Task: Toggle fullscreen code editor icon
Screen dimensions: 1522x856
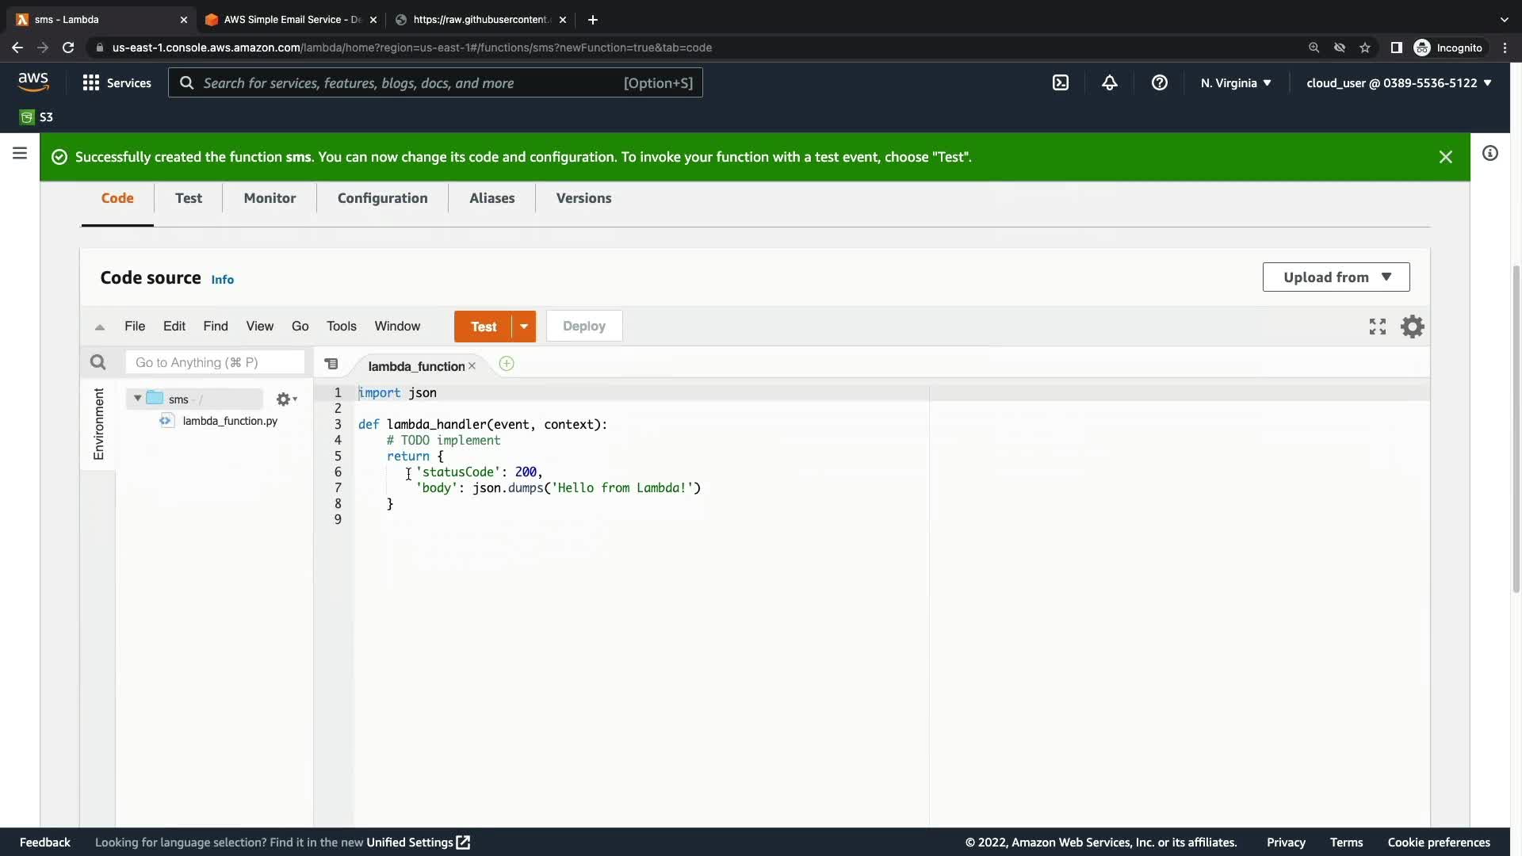Action: click(1378, 327)
